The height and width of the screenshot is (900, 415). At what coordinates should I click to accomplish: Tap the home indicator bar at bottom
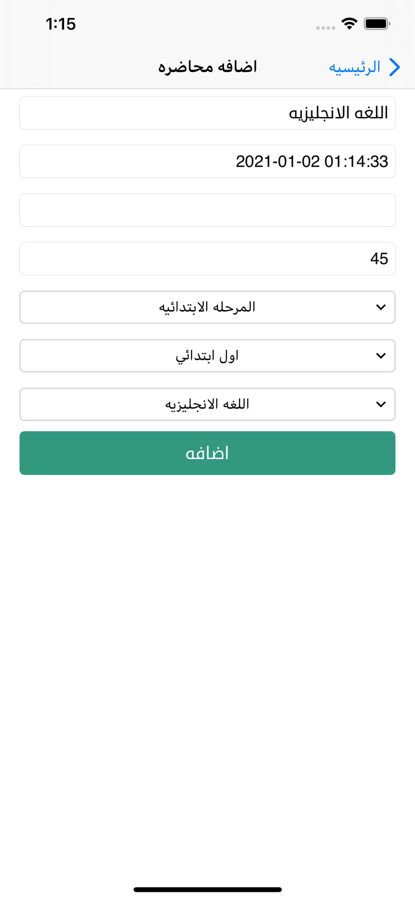click(207, 889)
